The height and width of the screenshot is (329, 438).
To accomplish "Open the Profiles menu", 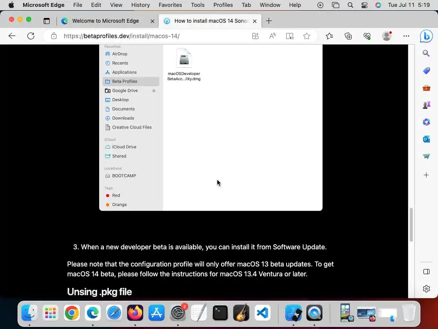I will point(223,5).
